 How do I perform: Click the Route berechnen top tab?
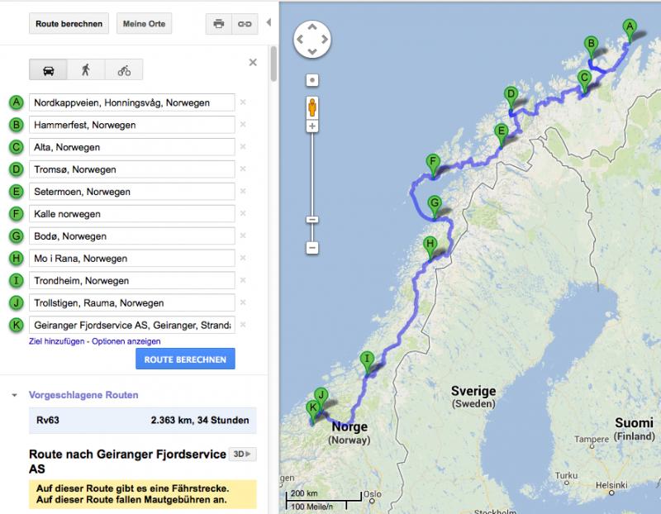pos(69,24)
